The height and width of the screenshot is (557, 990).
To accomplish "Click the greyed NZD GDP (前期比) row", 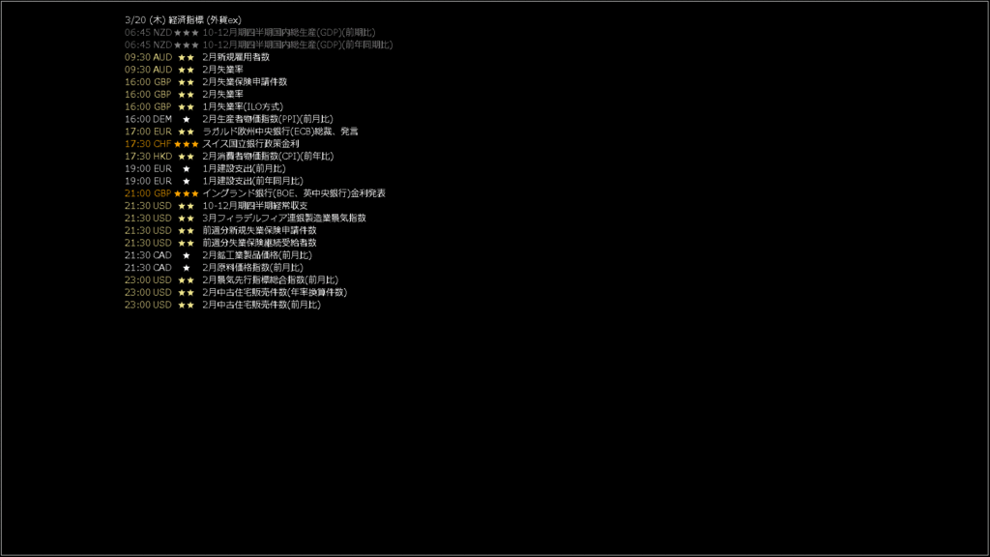I will pyautogui.click(x=250, y=32).
